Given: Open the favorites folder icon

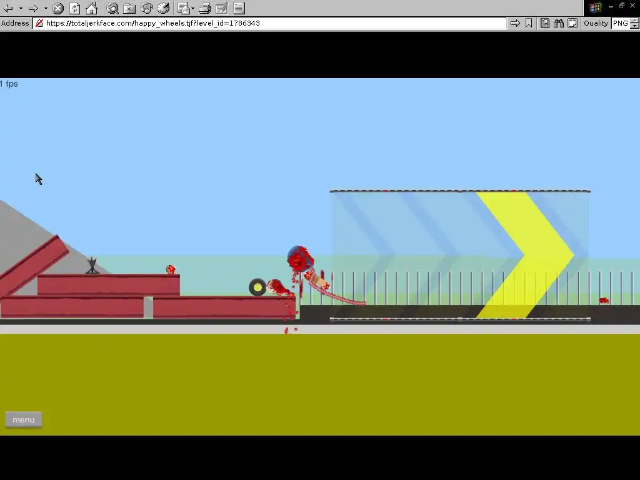Looking at the screenshot, I should tap(129, 8).
